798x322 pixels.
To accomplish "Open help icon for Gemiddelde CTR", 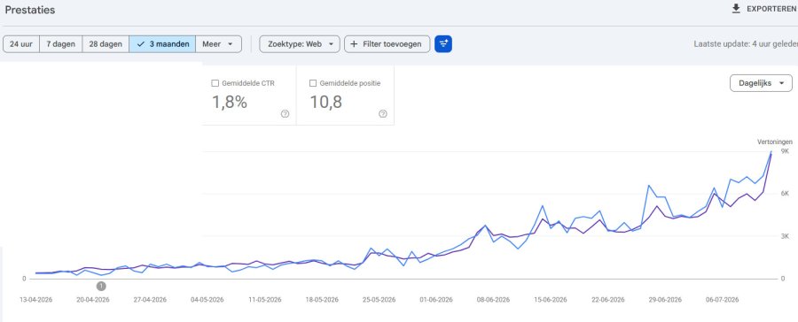I will point(285,114).
